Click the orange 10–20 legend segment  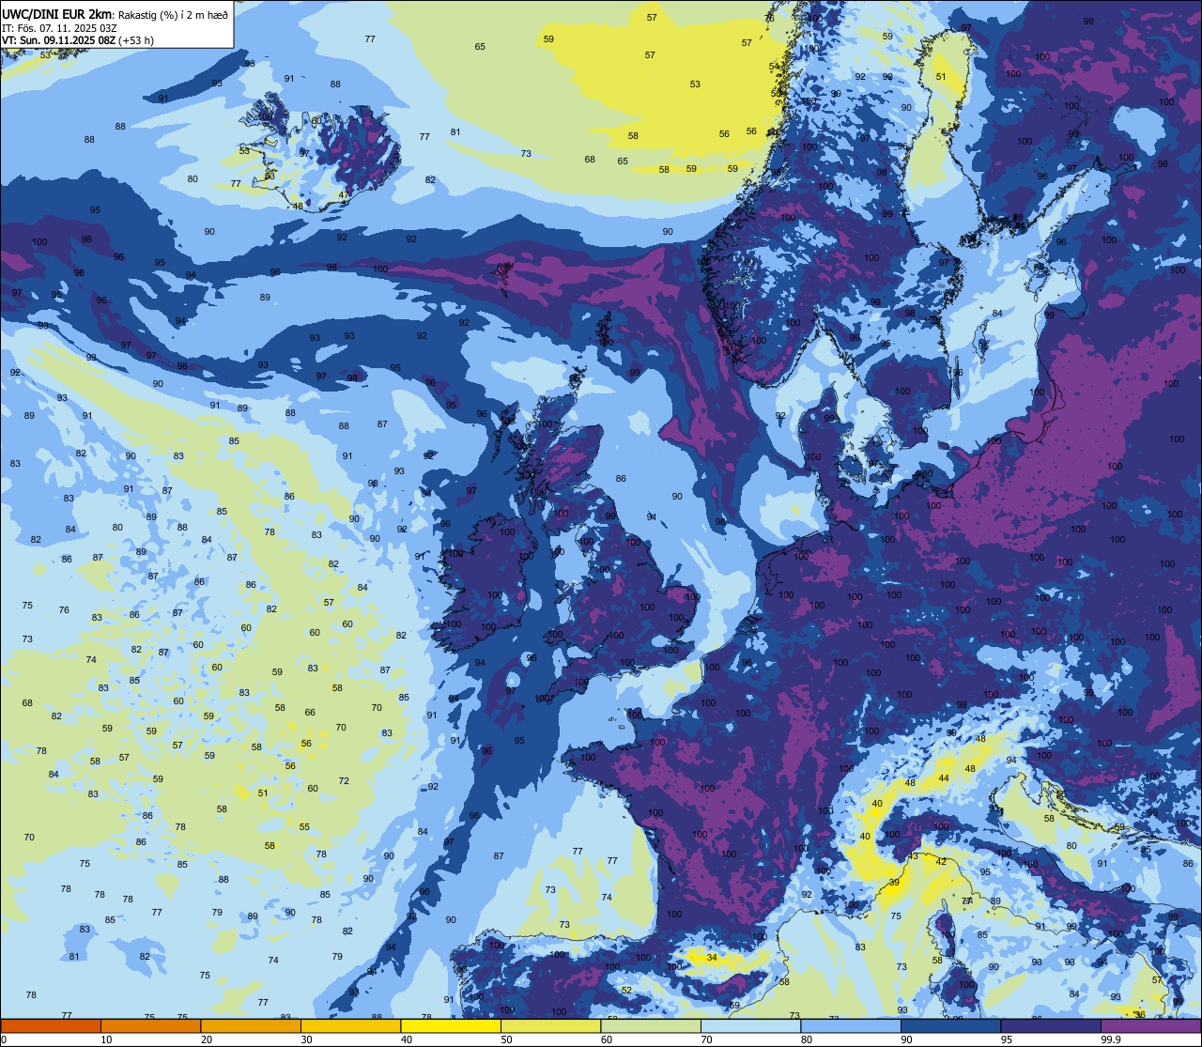coord(150,1025)
